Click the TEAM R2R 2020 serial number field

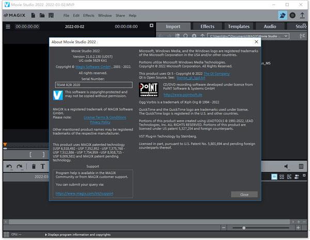click(94, 85)
